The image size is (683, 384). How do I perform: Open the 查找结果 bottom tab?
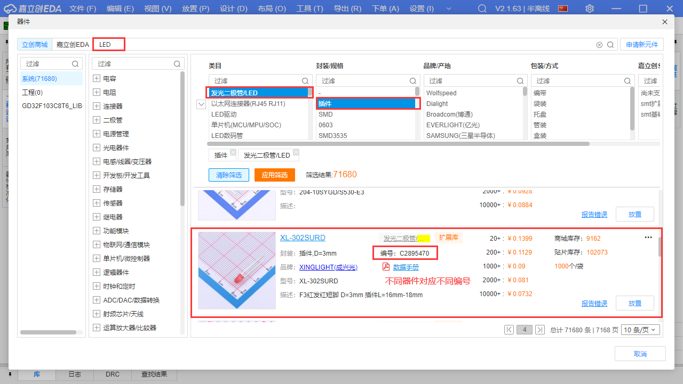(x=154, y=374)
